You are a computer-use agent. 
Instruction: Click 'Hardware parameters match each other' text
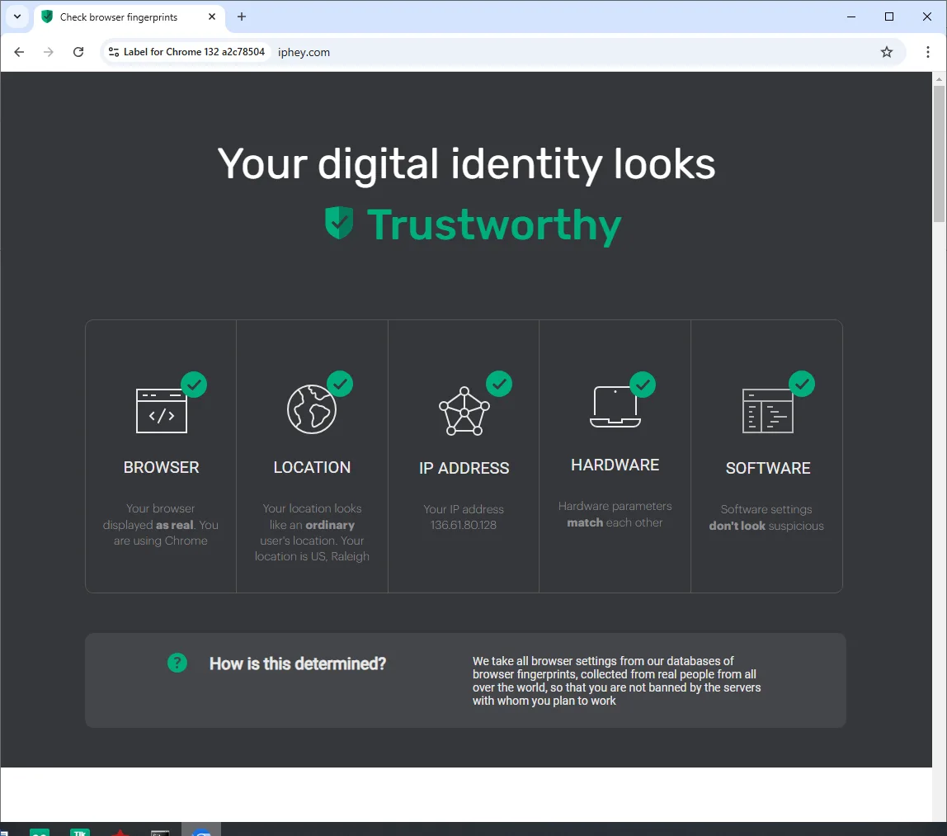615,514
